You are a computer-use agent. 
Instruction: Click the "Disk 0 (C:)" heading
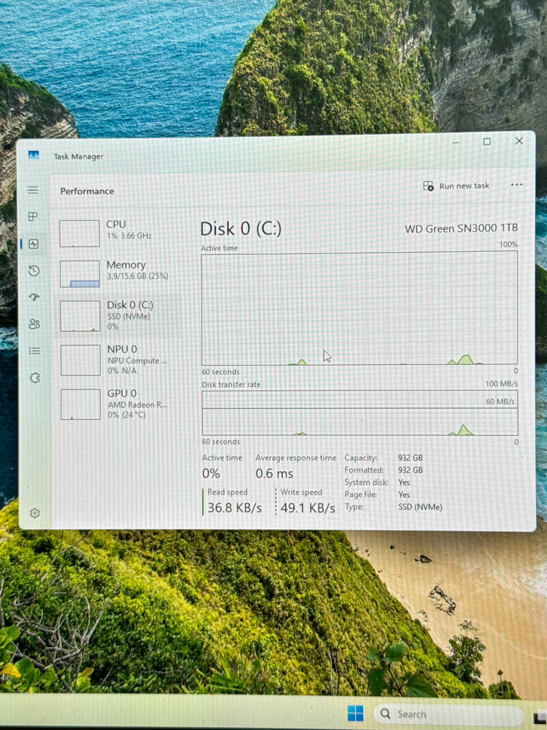click(241, 229)
